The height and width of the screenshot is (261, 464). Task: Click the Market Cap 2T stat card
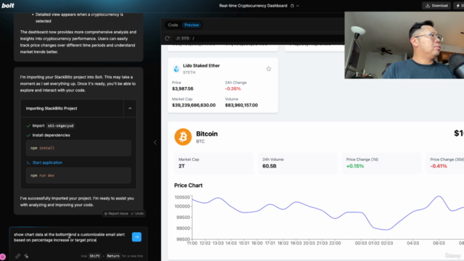pyautogui.click(x=214, y=163)
